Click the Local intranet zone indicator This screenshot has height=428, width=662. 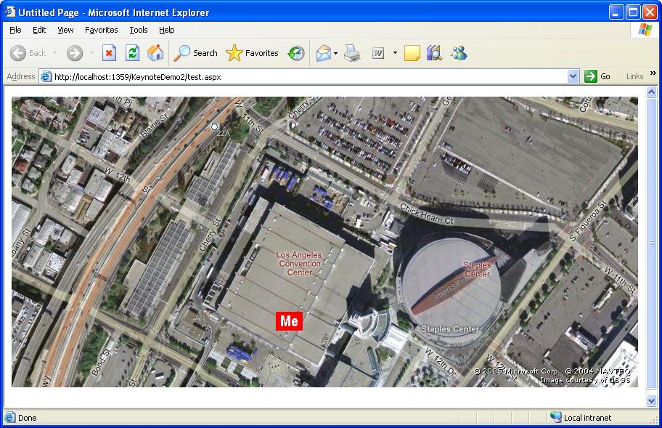tap(581, 417)
